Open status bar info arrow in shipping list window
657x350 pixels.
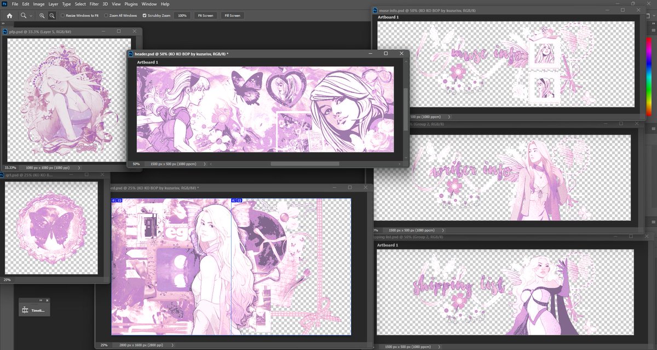click(x=440, y=347)
